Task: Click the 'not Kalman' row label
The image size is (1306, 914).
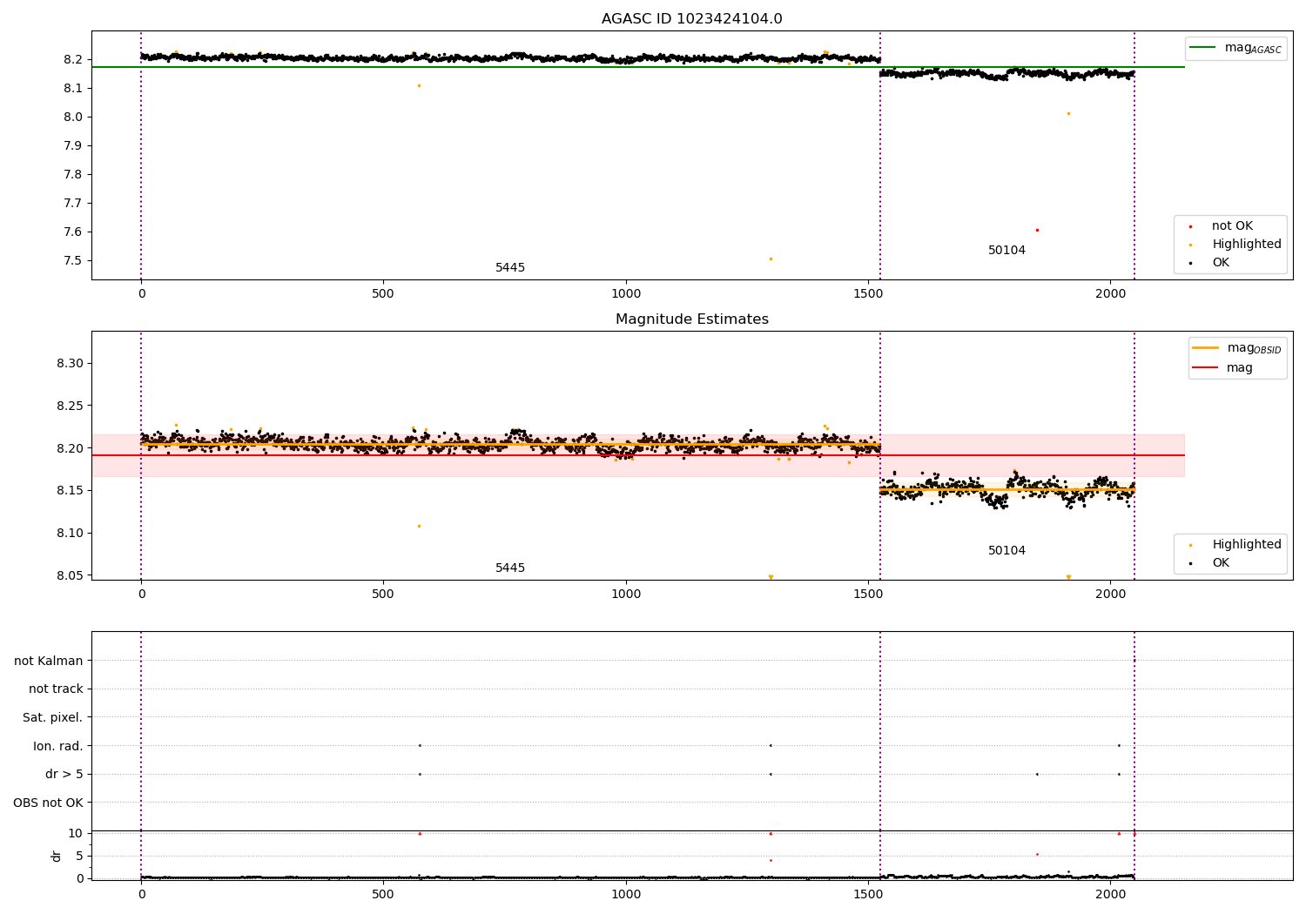Action: click(x=49, y=661)
